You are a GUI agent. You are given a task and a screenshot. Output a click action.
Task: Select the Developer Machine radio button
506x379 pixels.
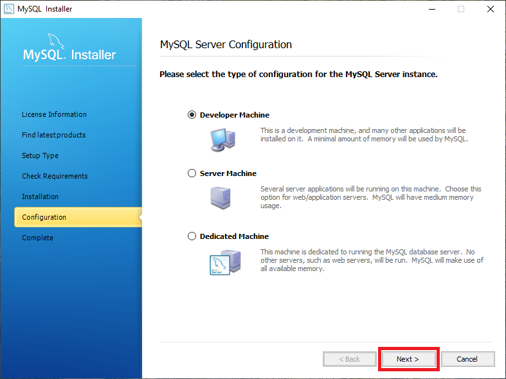click(x=192, y=115)
